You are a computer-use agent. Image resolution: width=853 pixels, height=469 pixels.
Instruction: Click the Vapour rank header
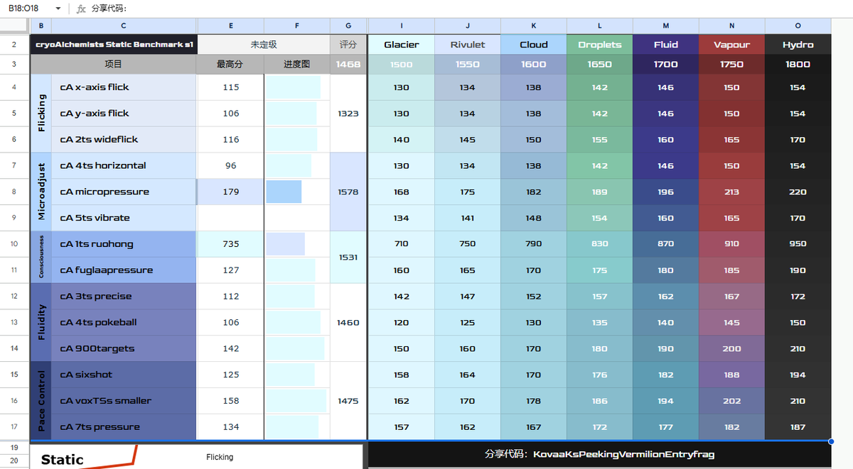(732, 44)
